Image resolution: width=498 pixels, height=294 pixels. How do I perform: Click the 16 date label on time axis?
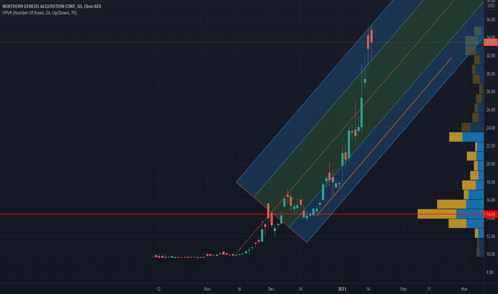pos(239,289)
